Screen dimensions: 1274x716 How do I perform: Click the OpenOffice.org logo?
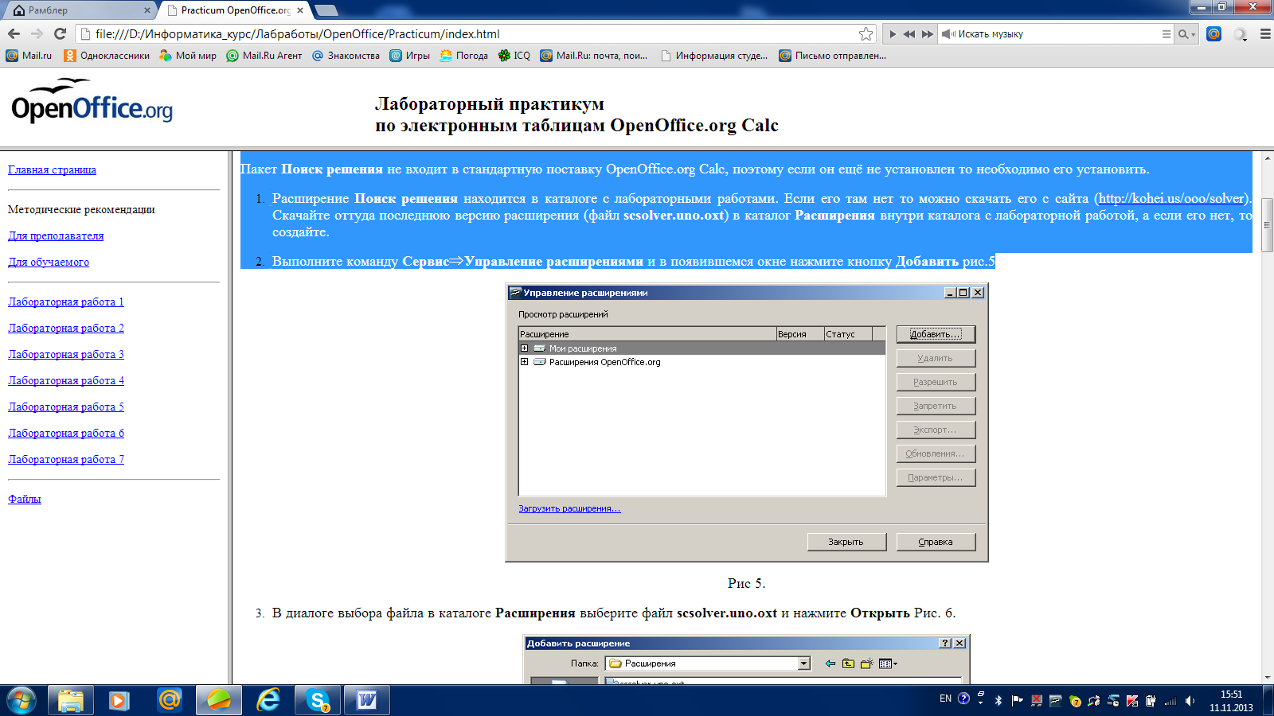(92, 101)
